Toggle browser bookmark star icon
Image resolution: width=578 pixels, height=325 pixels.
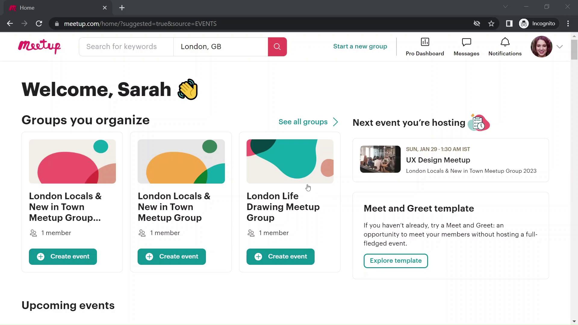tap(492, 23)
